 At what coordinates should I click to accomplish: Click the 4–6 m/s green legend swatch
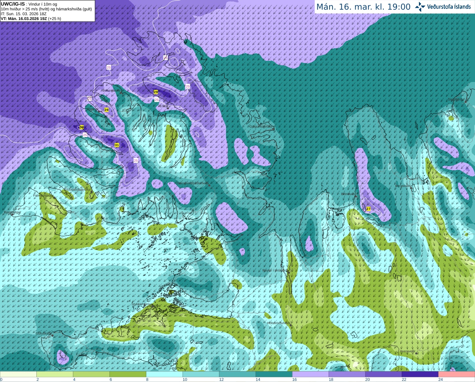91,374
